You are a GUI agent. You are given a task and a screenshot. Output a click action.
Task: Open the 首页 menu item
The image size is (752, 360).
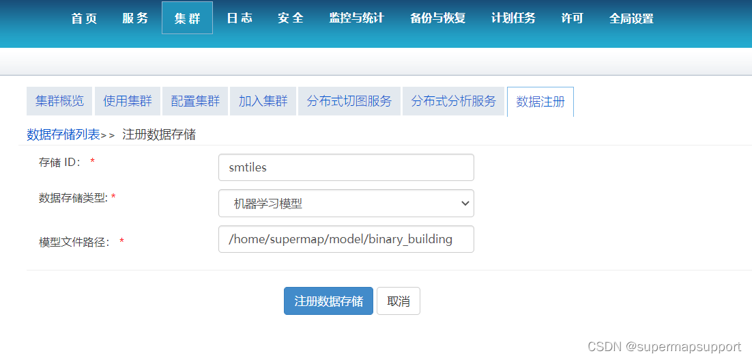tap(85, 18)
